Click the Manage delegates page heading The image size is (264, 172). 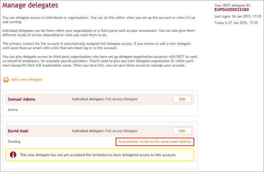(x=30, y=5)
